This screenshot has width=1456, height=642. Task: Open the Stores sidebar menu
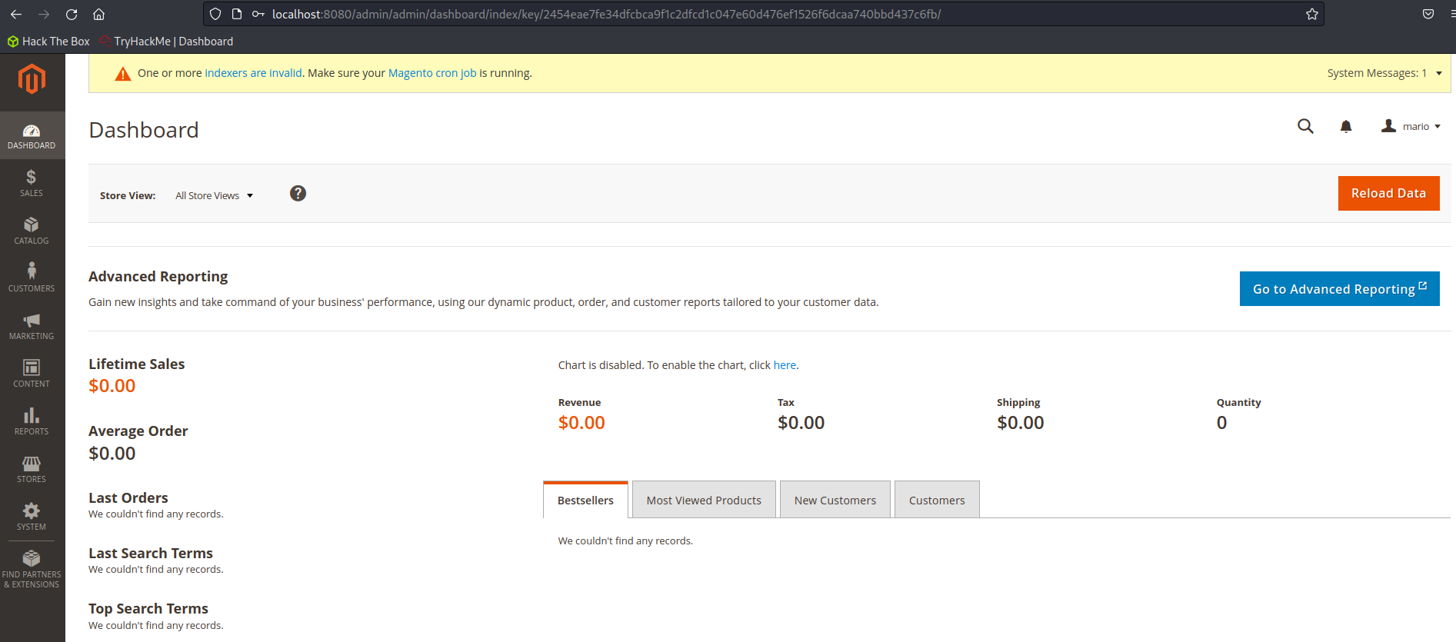(32, 469)
